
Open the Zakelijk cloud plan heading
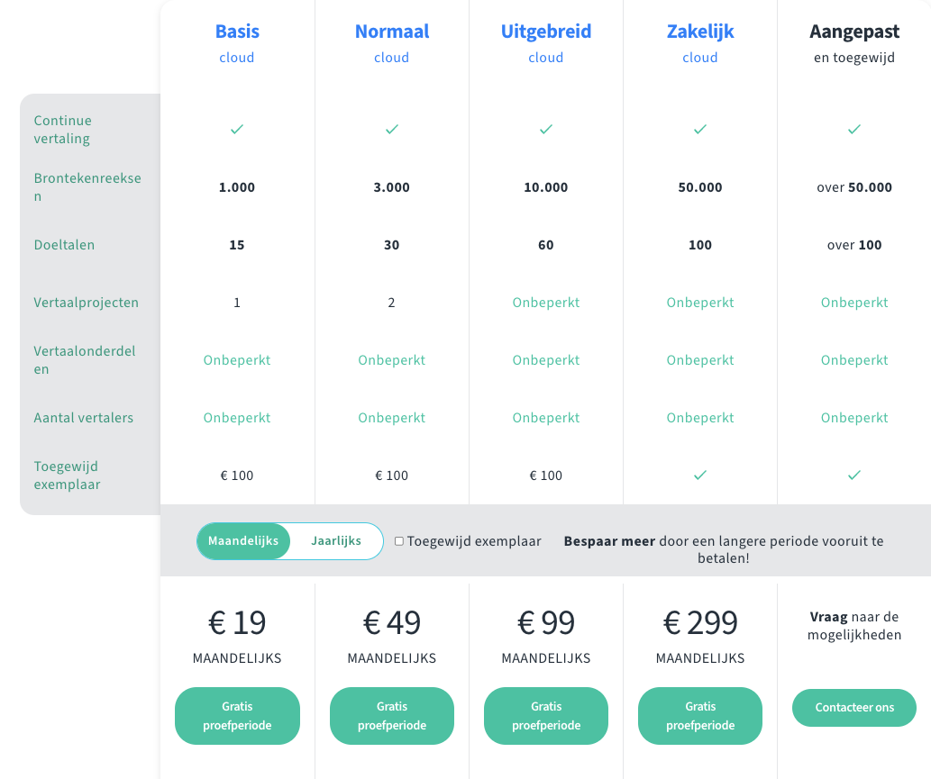[700, 32]
